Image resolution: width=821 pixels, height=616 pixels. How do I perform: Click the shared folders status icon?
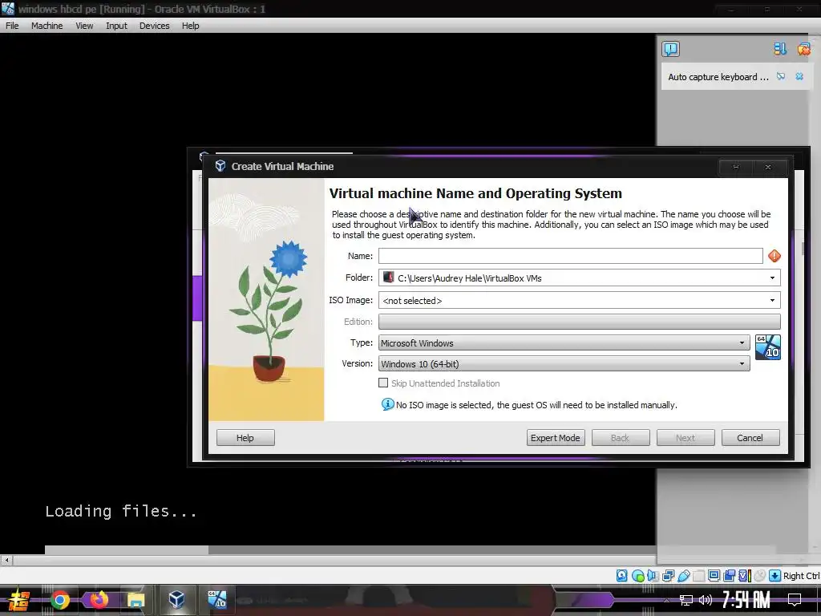tap(698, 576)
